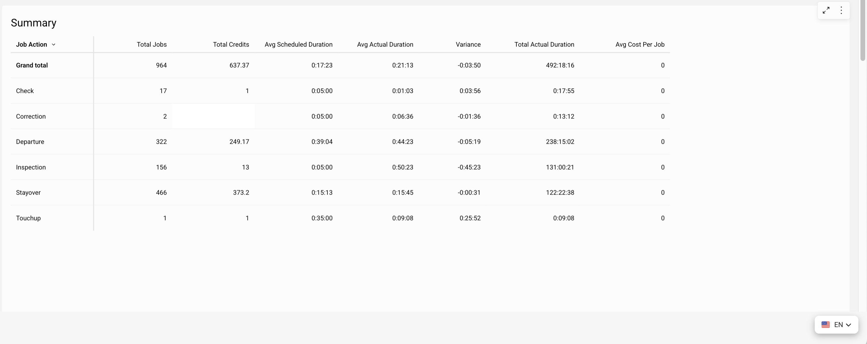
Task: Click Inspection credits value 13
Action: (x=245, y=167)
